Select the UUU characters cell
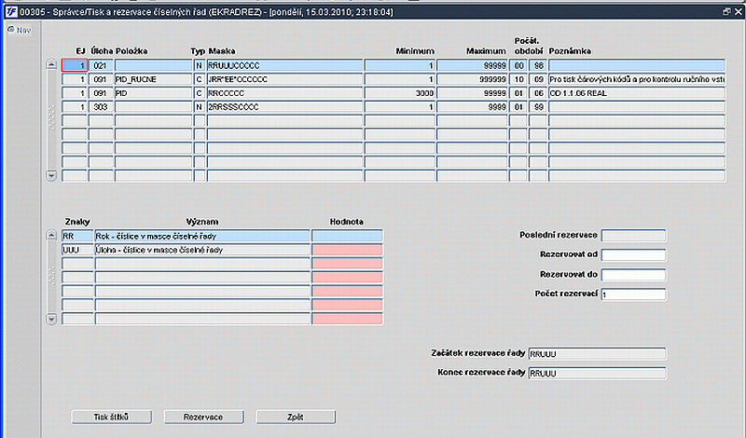This screenshot has width=746, height=438. 77,250
